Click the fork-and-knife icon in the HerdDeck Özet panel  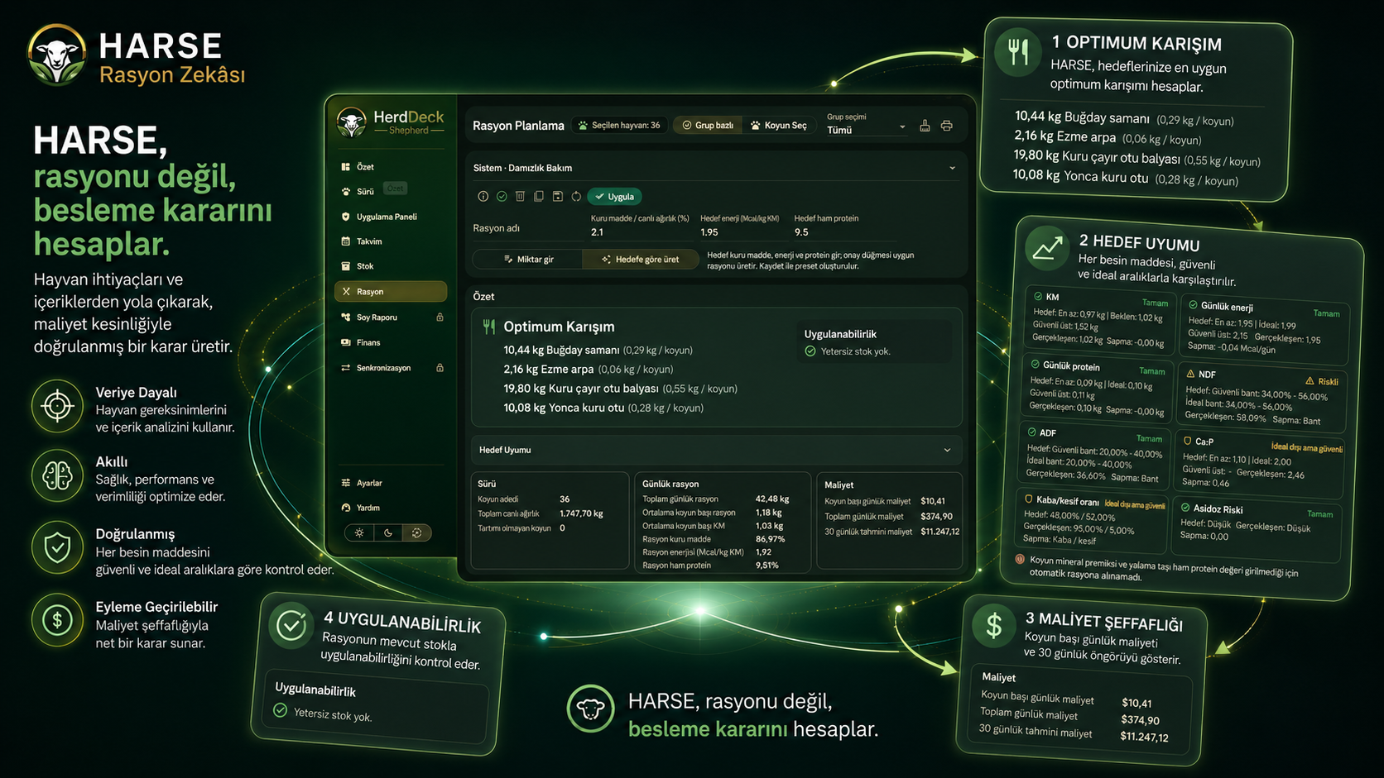pyautogui.click(x=489, y=327)
